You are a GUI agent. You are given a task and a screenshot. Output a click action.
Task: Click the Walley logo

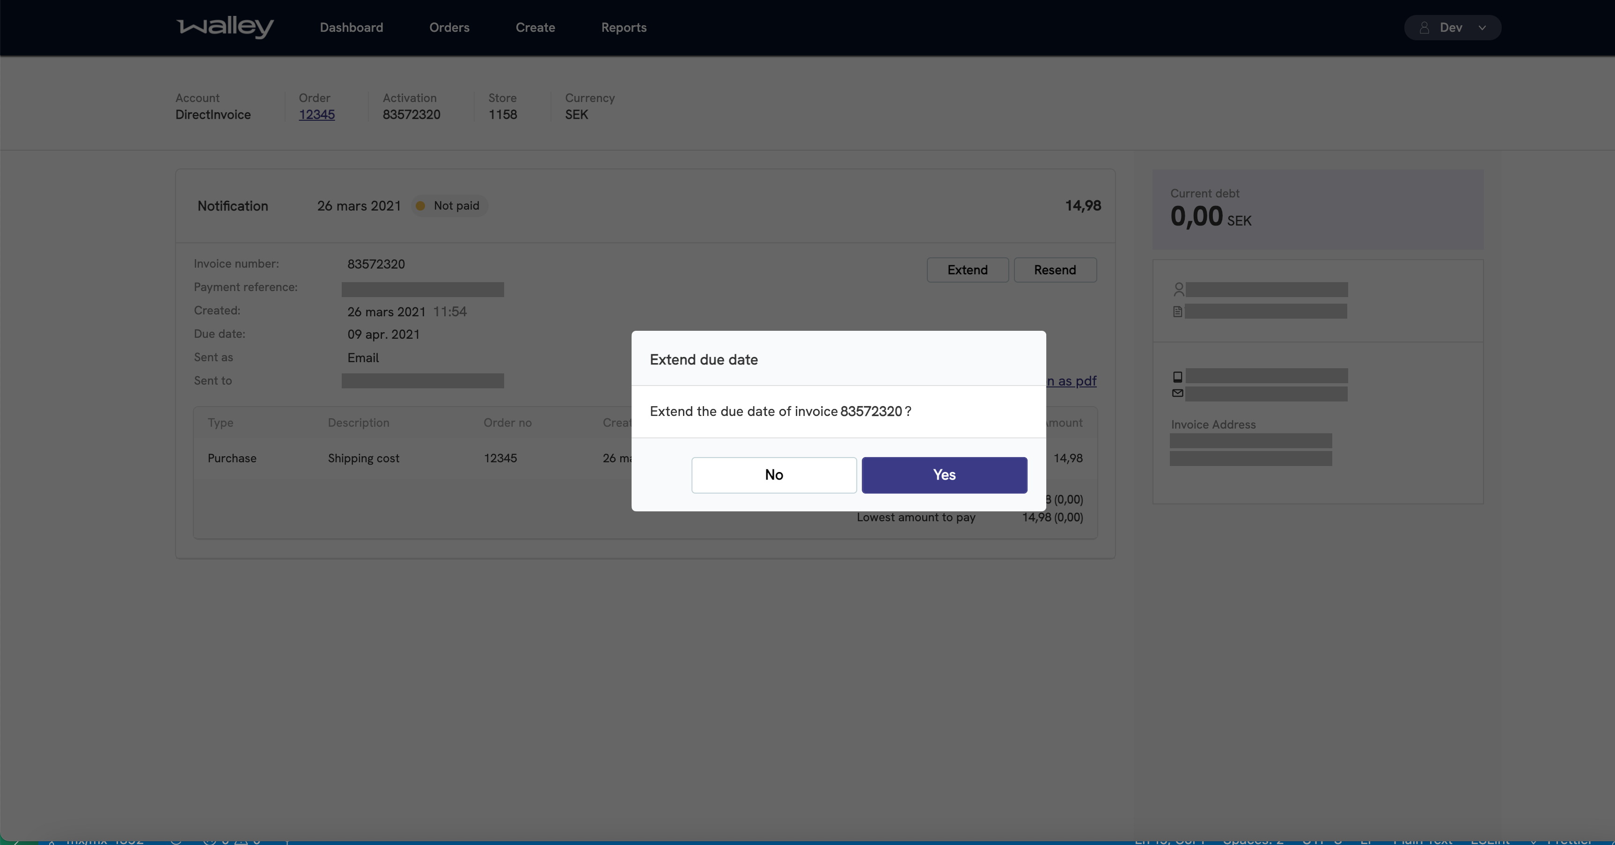point(225,27)
